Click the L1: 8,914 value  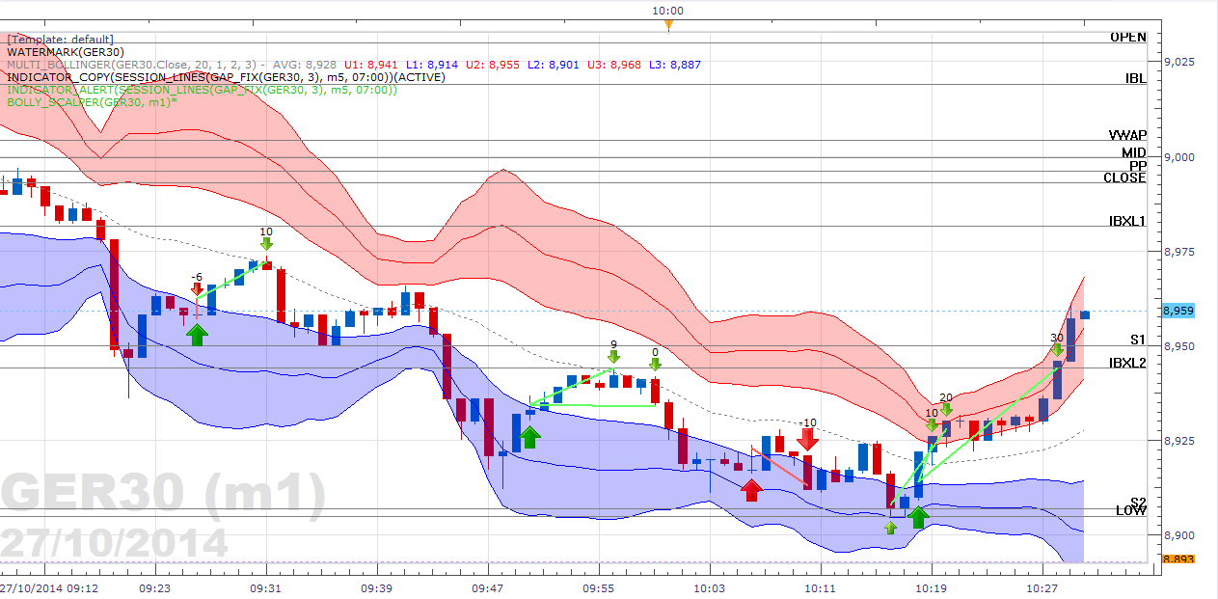pyautogui.click(x=430, y=65)
